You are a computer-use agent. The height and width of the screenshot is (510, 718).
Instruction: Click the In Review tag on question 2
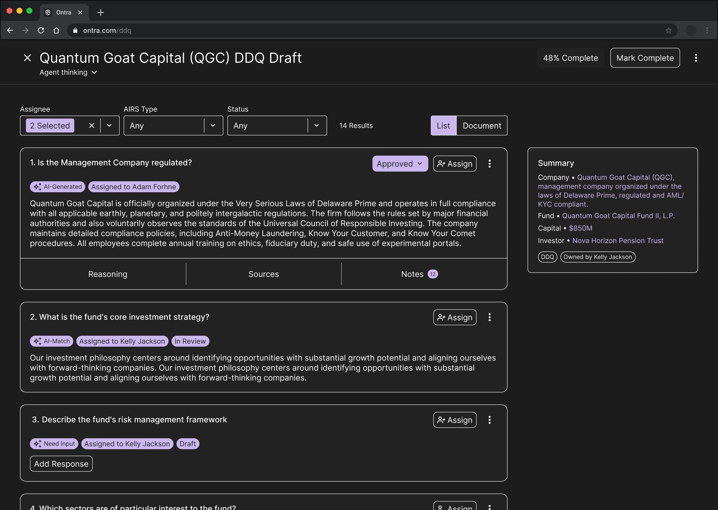(190, 341)
